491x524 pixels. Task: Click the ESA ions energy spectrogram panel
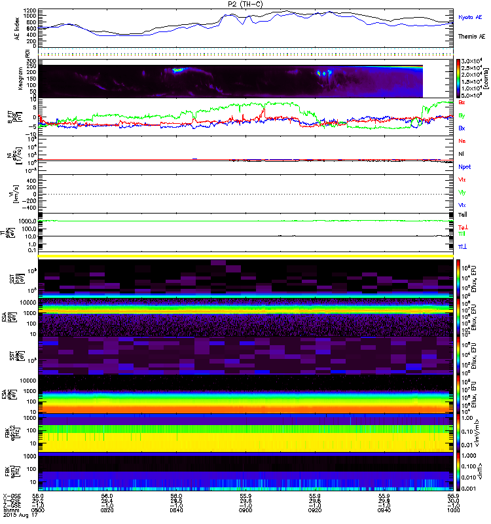(x=245, y=317)
